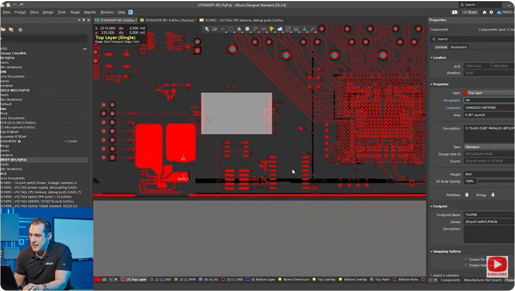Select the General tab in Properties
Screen dimensions: 515x291
[x=441, y=47]
